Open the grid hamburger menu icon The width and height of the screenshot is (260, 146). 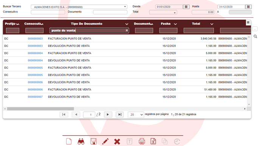pyautogui.click(x=248, y=22)
